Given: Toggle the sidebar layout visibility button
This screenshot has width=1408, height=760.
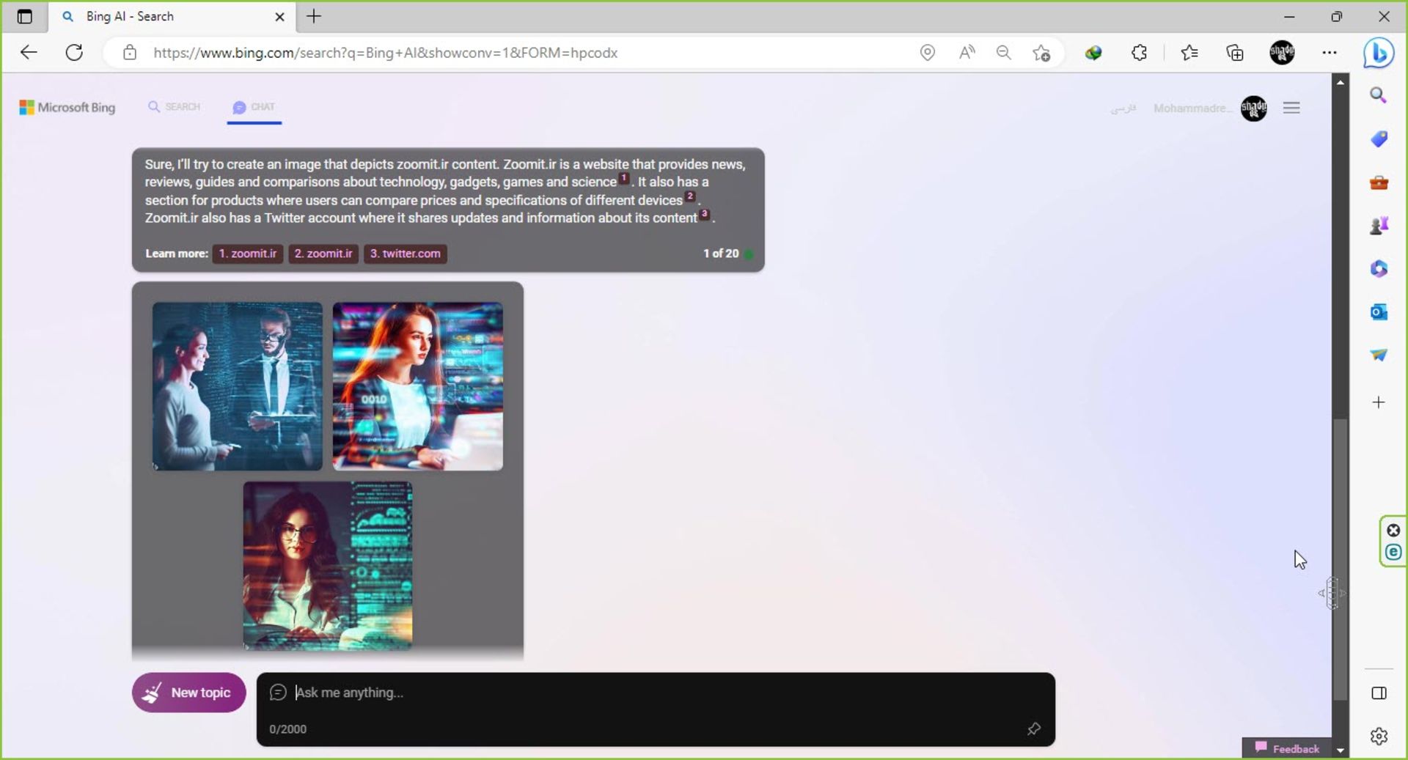Looking at the screenshot, I should point(1379,693).
